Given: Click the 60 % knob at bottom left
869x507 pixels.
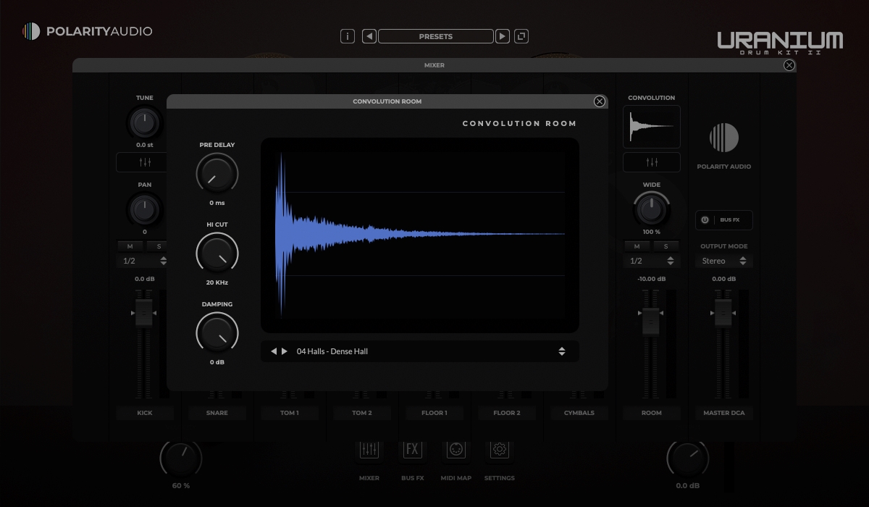Looking at the screenshot, I should pyautogui.click(x=181, y=458).
